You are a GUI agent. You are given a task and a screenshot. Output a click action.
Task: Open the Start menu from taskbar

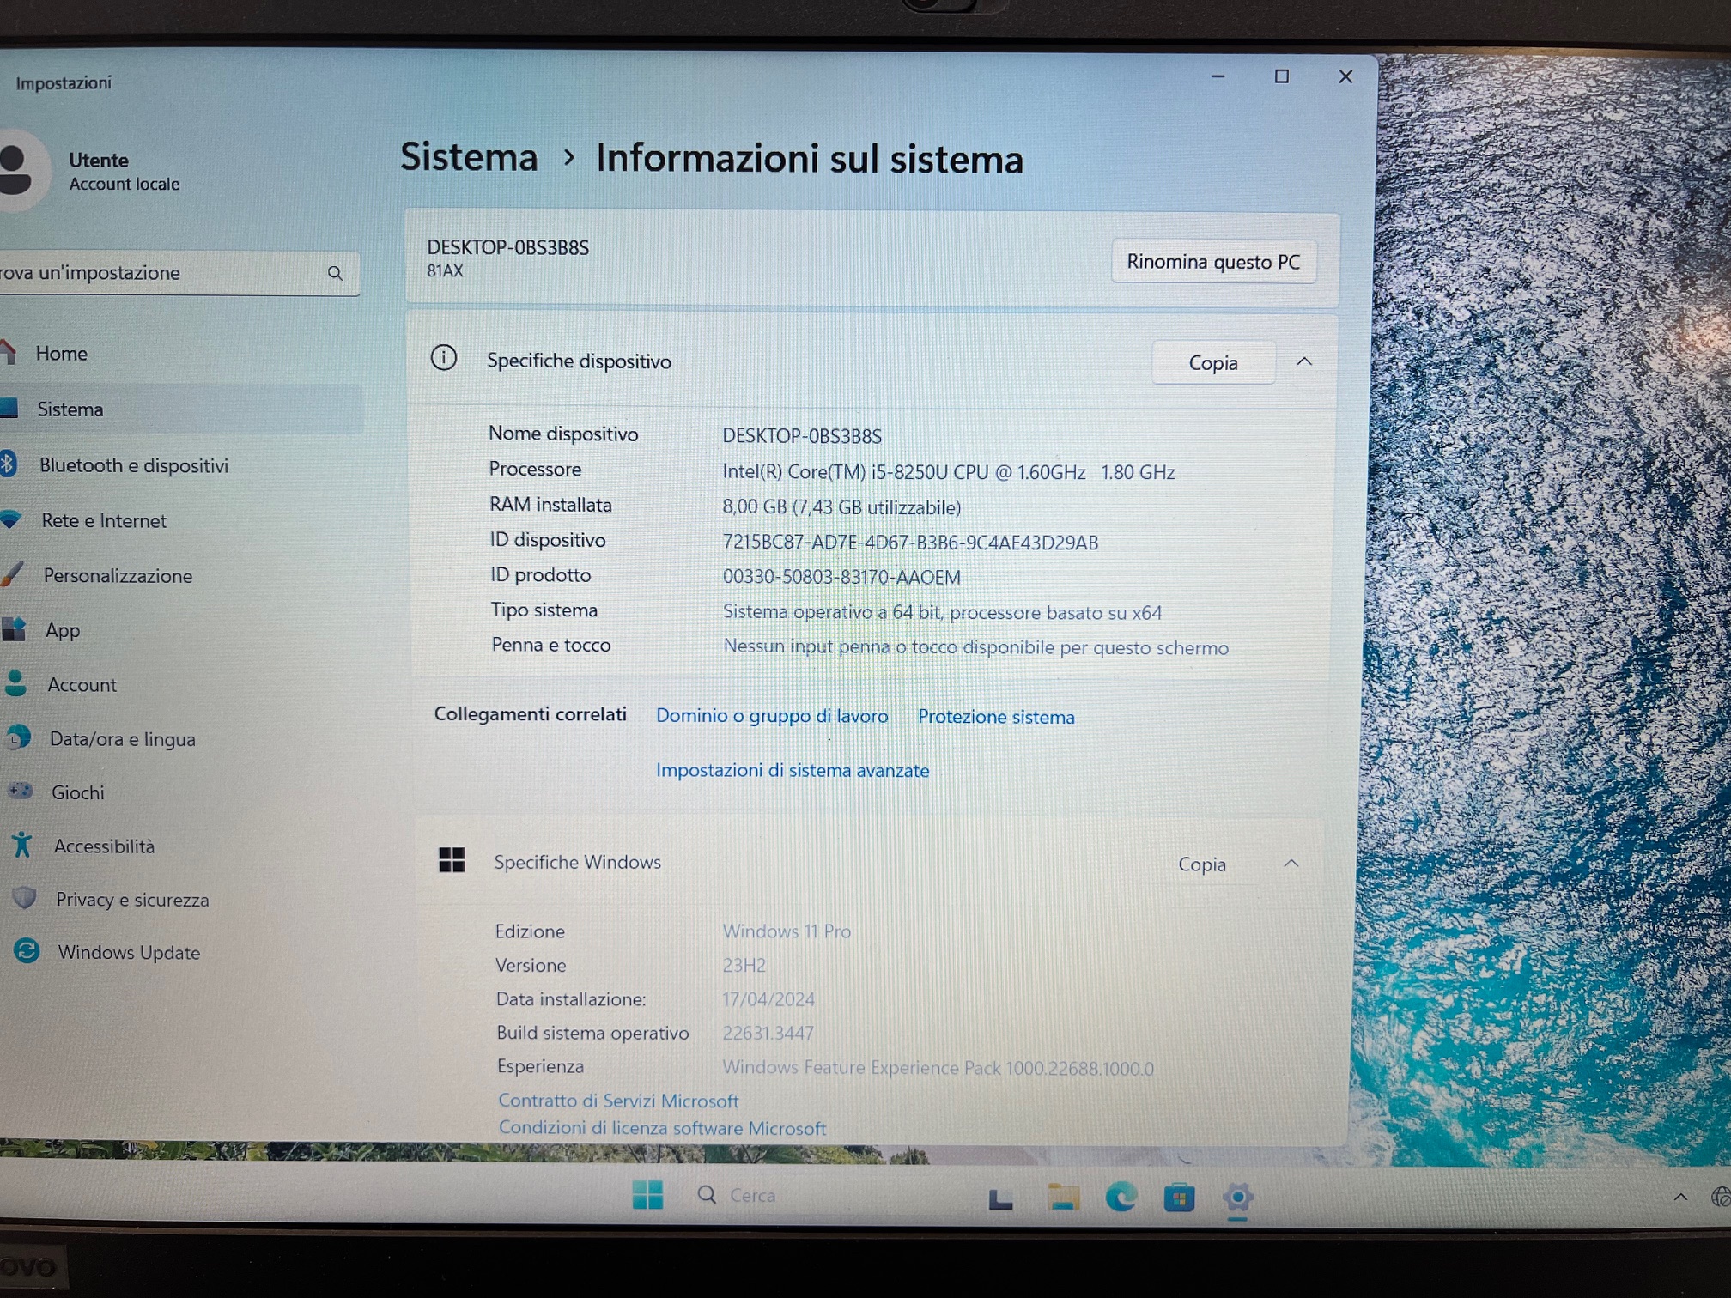pyautogui.click(x=647, y=1194)
